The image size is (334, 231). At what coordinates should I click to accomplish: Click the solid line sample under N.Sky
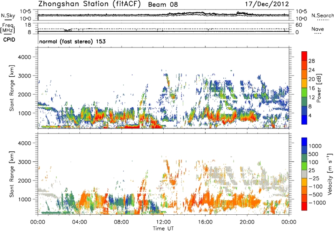[8, 20]
